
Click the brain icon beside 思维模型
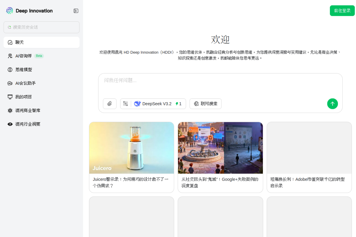[10, 70]
